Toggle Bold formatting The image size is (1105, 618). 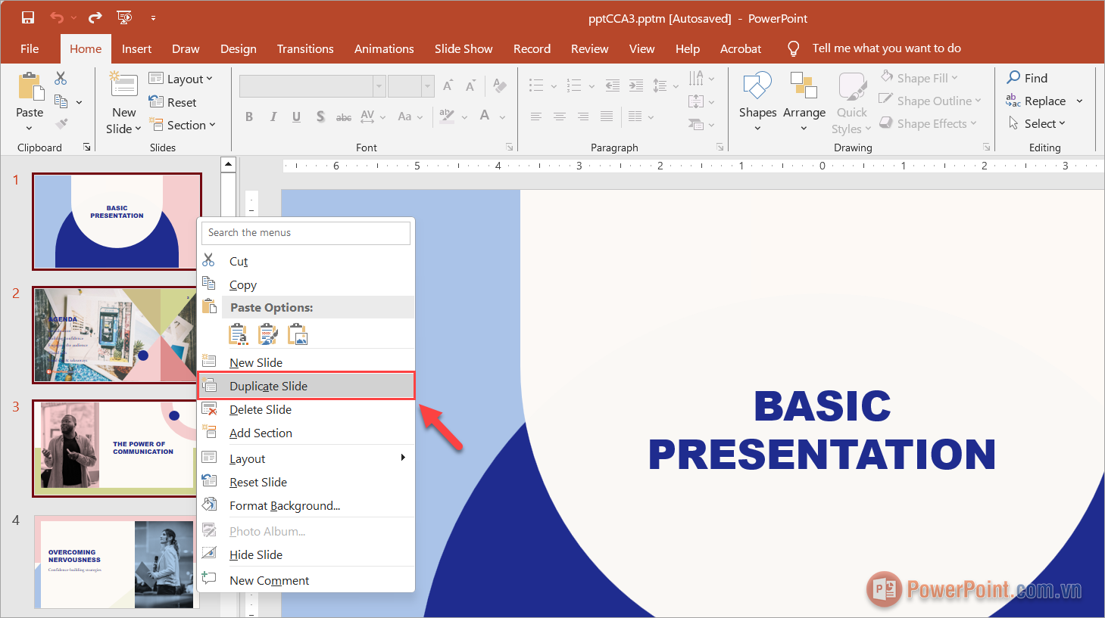point(248,116)
